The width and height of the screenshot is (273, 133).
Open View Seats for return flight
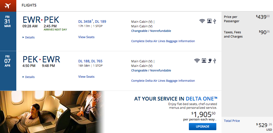click(x=86, y=77)
